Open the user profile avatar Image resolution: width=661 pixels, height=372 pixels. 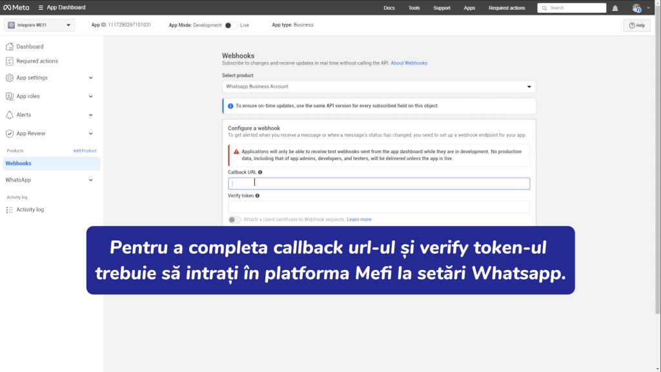click(636, 8)
